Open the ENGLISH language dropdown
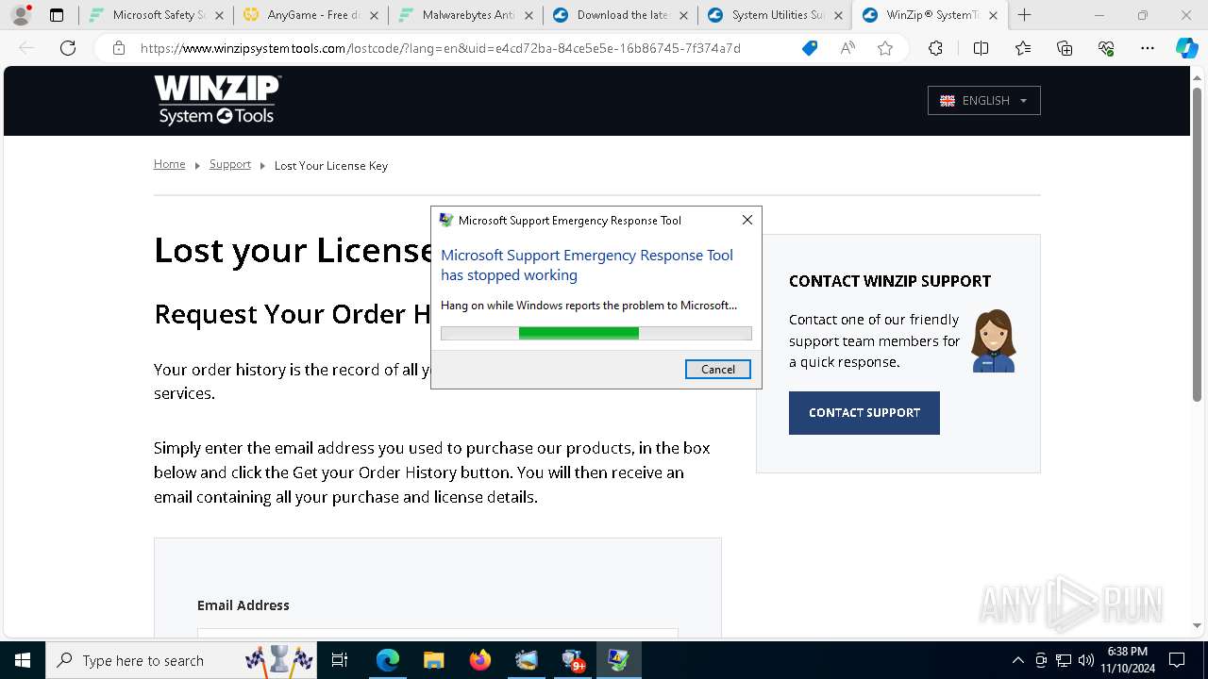The width and height of the screenshot is (1208, 679). point(983,100)
